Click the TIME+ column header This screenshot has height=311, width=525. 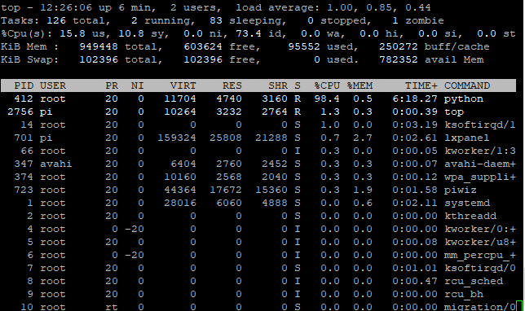(x=421, y=85)
